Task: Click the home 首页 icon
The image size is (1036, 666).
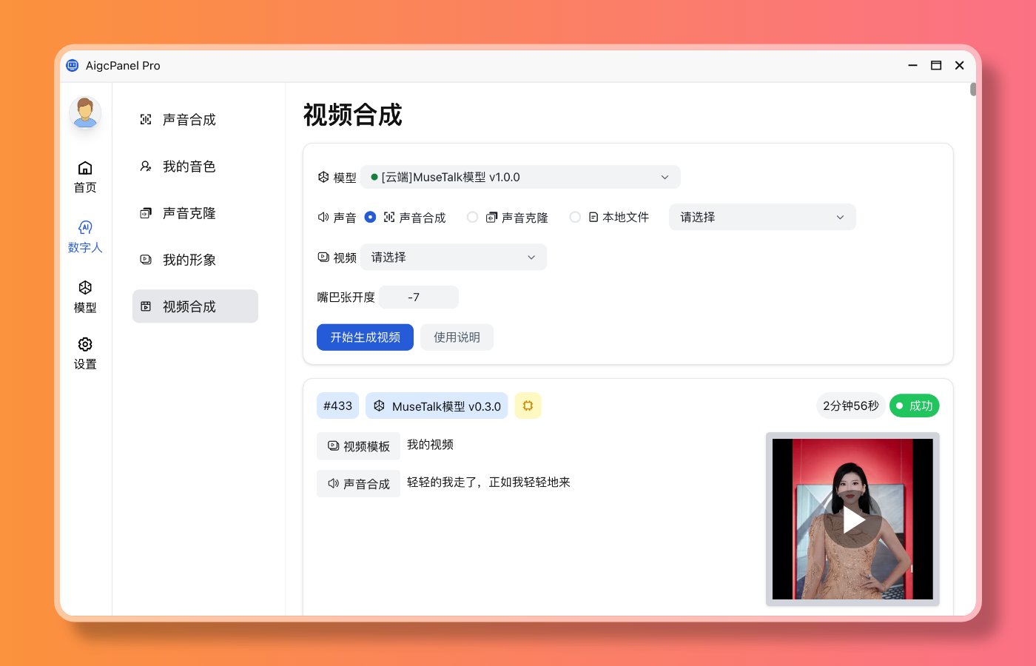Action: (85, 176)
